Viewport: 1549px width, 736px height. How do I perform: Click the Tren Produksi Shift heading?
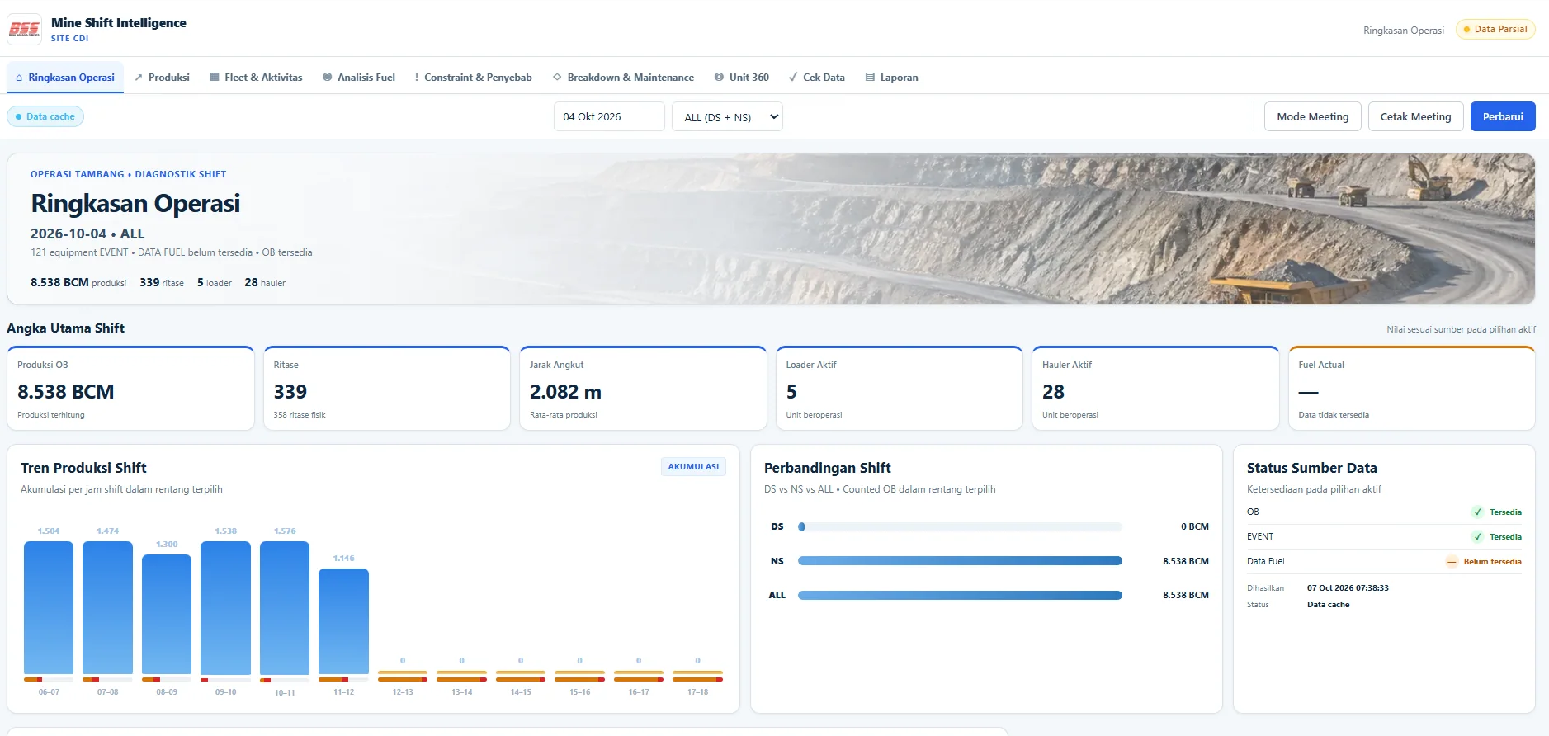tap(83, 468)
